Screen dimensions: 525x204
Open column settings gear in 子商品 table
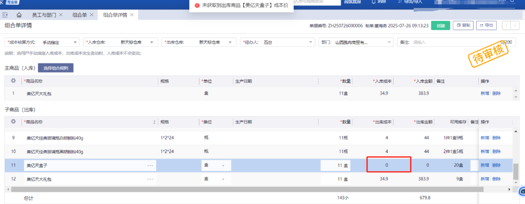click(x=13, y=122)
